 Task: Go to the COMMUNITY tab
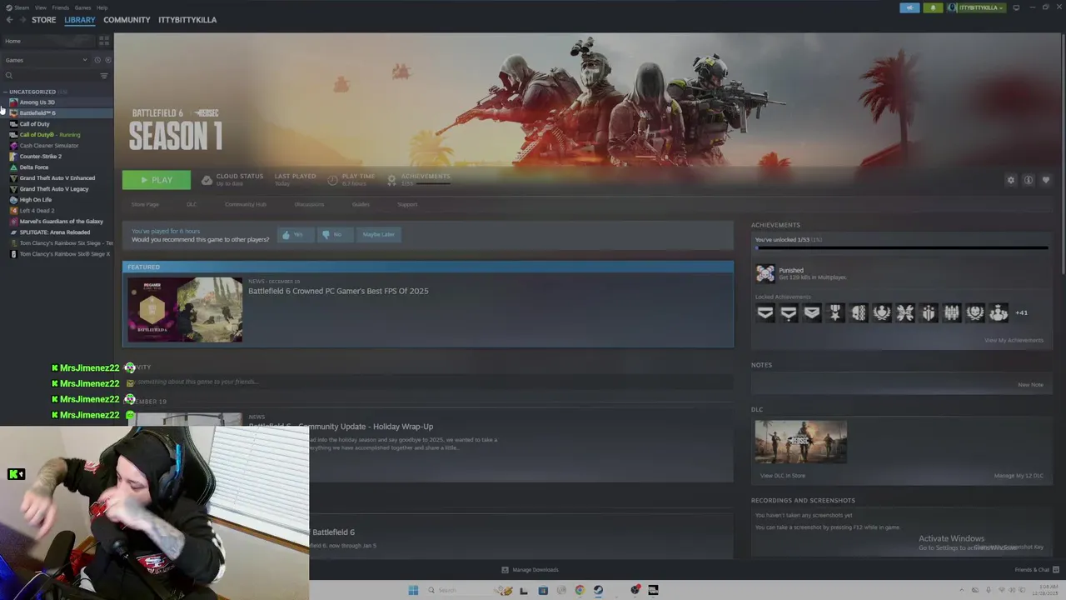[127, 20]
